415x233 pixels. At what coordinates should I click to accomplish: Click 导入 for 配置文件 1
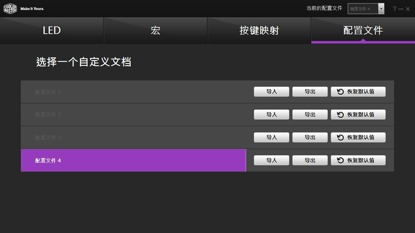[x=272, y=92]
